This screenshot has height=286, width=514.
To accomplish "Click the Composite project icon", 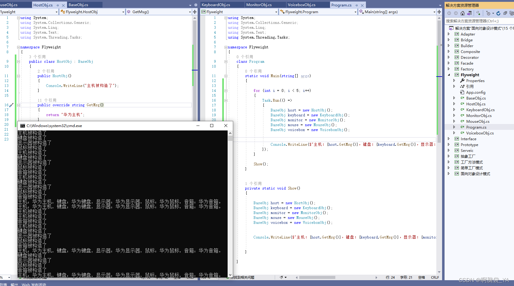I will 457,51.
